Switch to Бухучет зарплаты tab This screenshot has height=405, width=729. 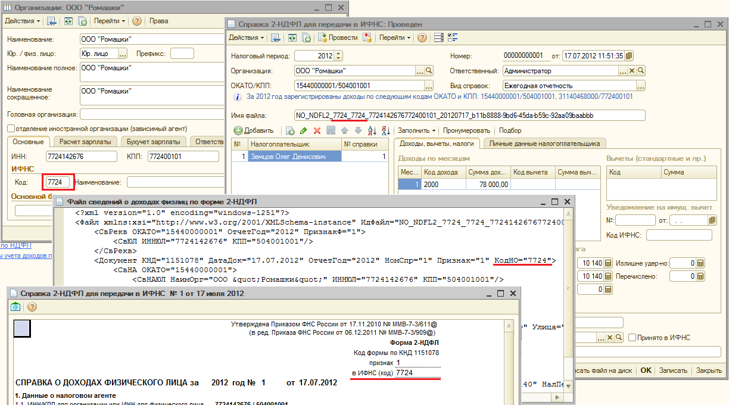coord(154,142)
